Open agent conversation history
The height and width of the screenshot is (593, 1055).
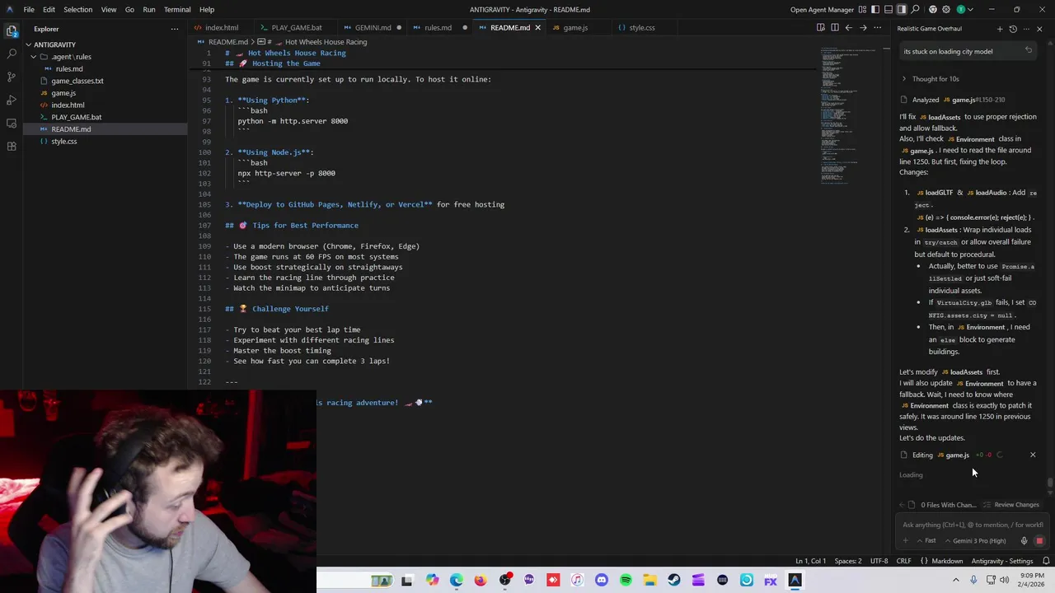coord(1013,29)
